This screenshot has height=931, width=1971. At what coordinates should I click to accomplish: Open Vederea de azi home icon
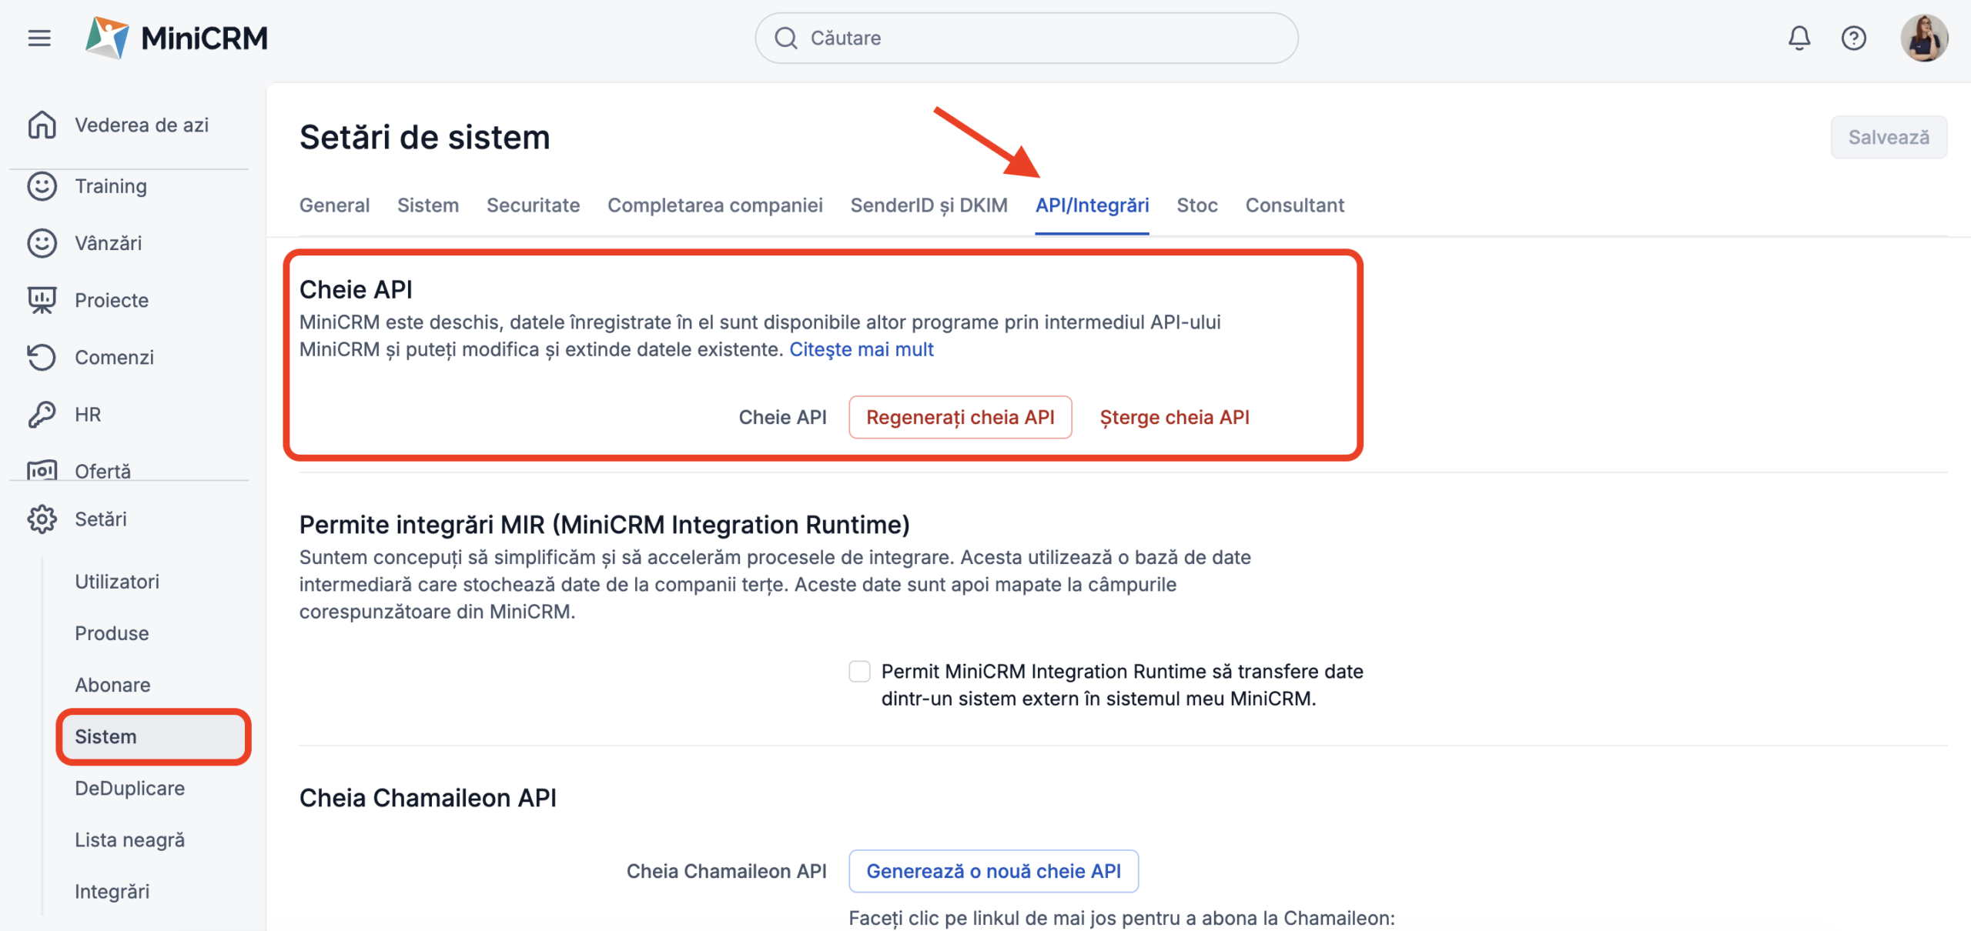tap(42, 125)
